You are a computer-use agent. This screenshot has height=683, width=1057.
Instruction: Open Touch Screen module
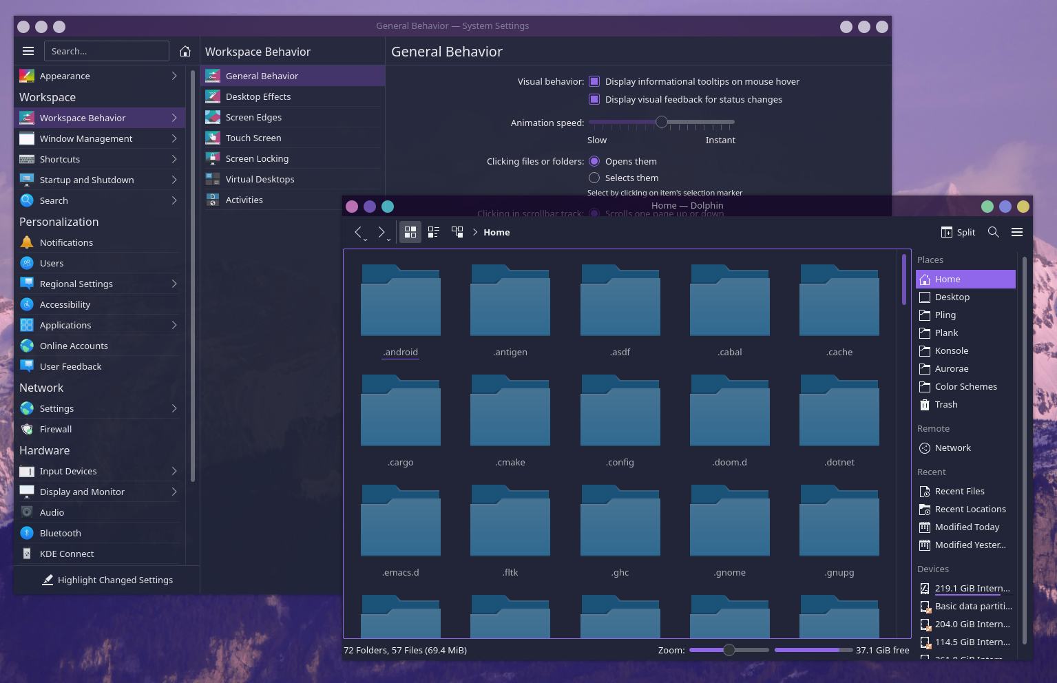(x=293, y=138)
